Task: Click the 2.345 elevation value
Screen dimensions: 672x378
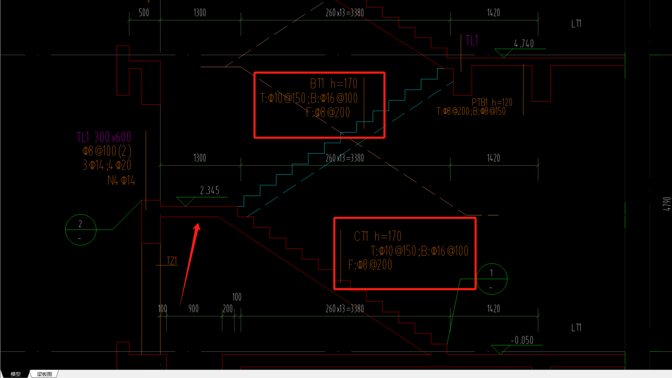Action: [210, 190]
